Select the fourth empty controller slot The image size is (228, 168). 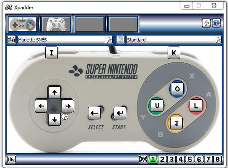123,24
